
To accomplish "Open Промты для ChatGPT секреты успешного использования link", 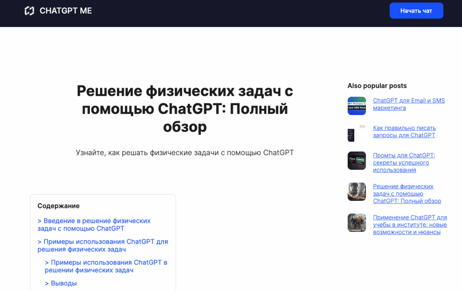I will (x=404, y=162).
